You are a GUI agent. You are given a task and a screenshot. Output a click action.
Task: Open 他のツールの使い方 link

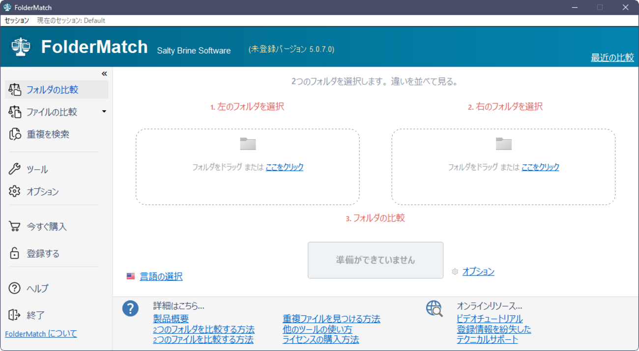[318, 329]
